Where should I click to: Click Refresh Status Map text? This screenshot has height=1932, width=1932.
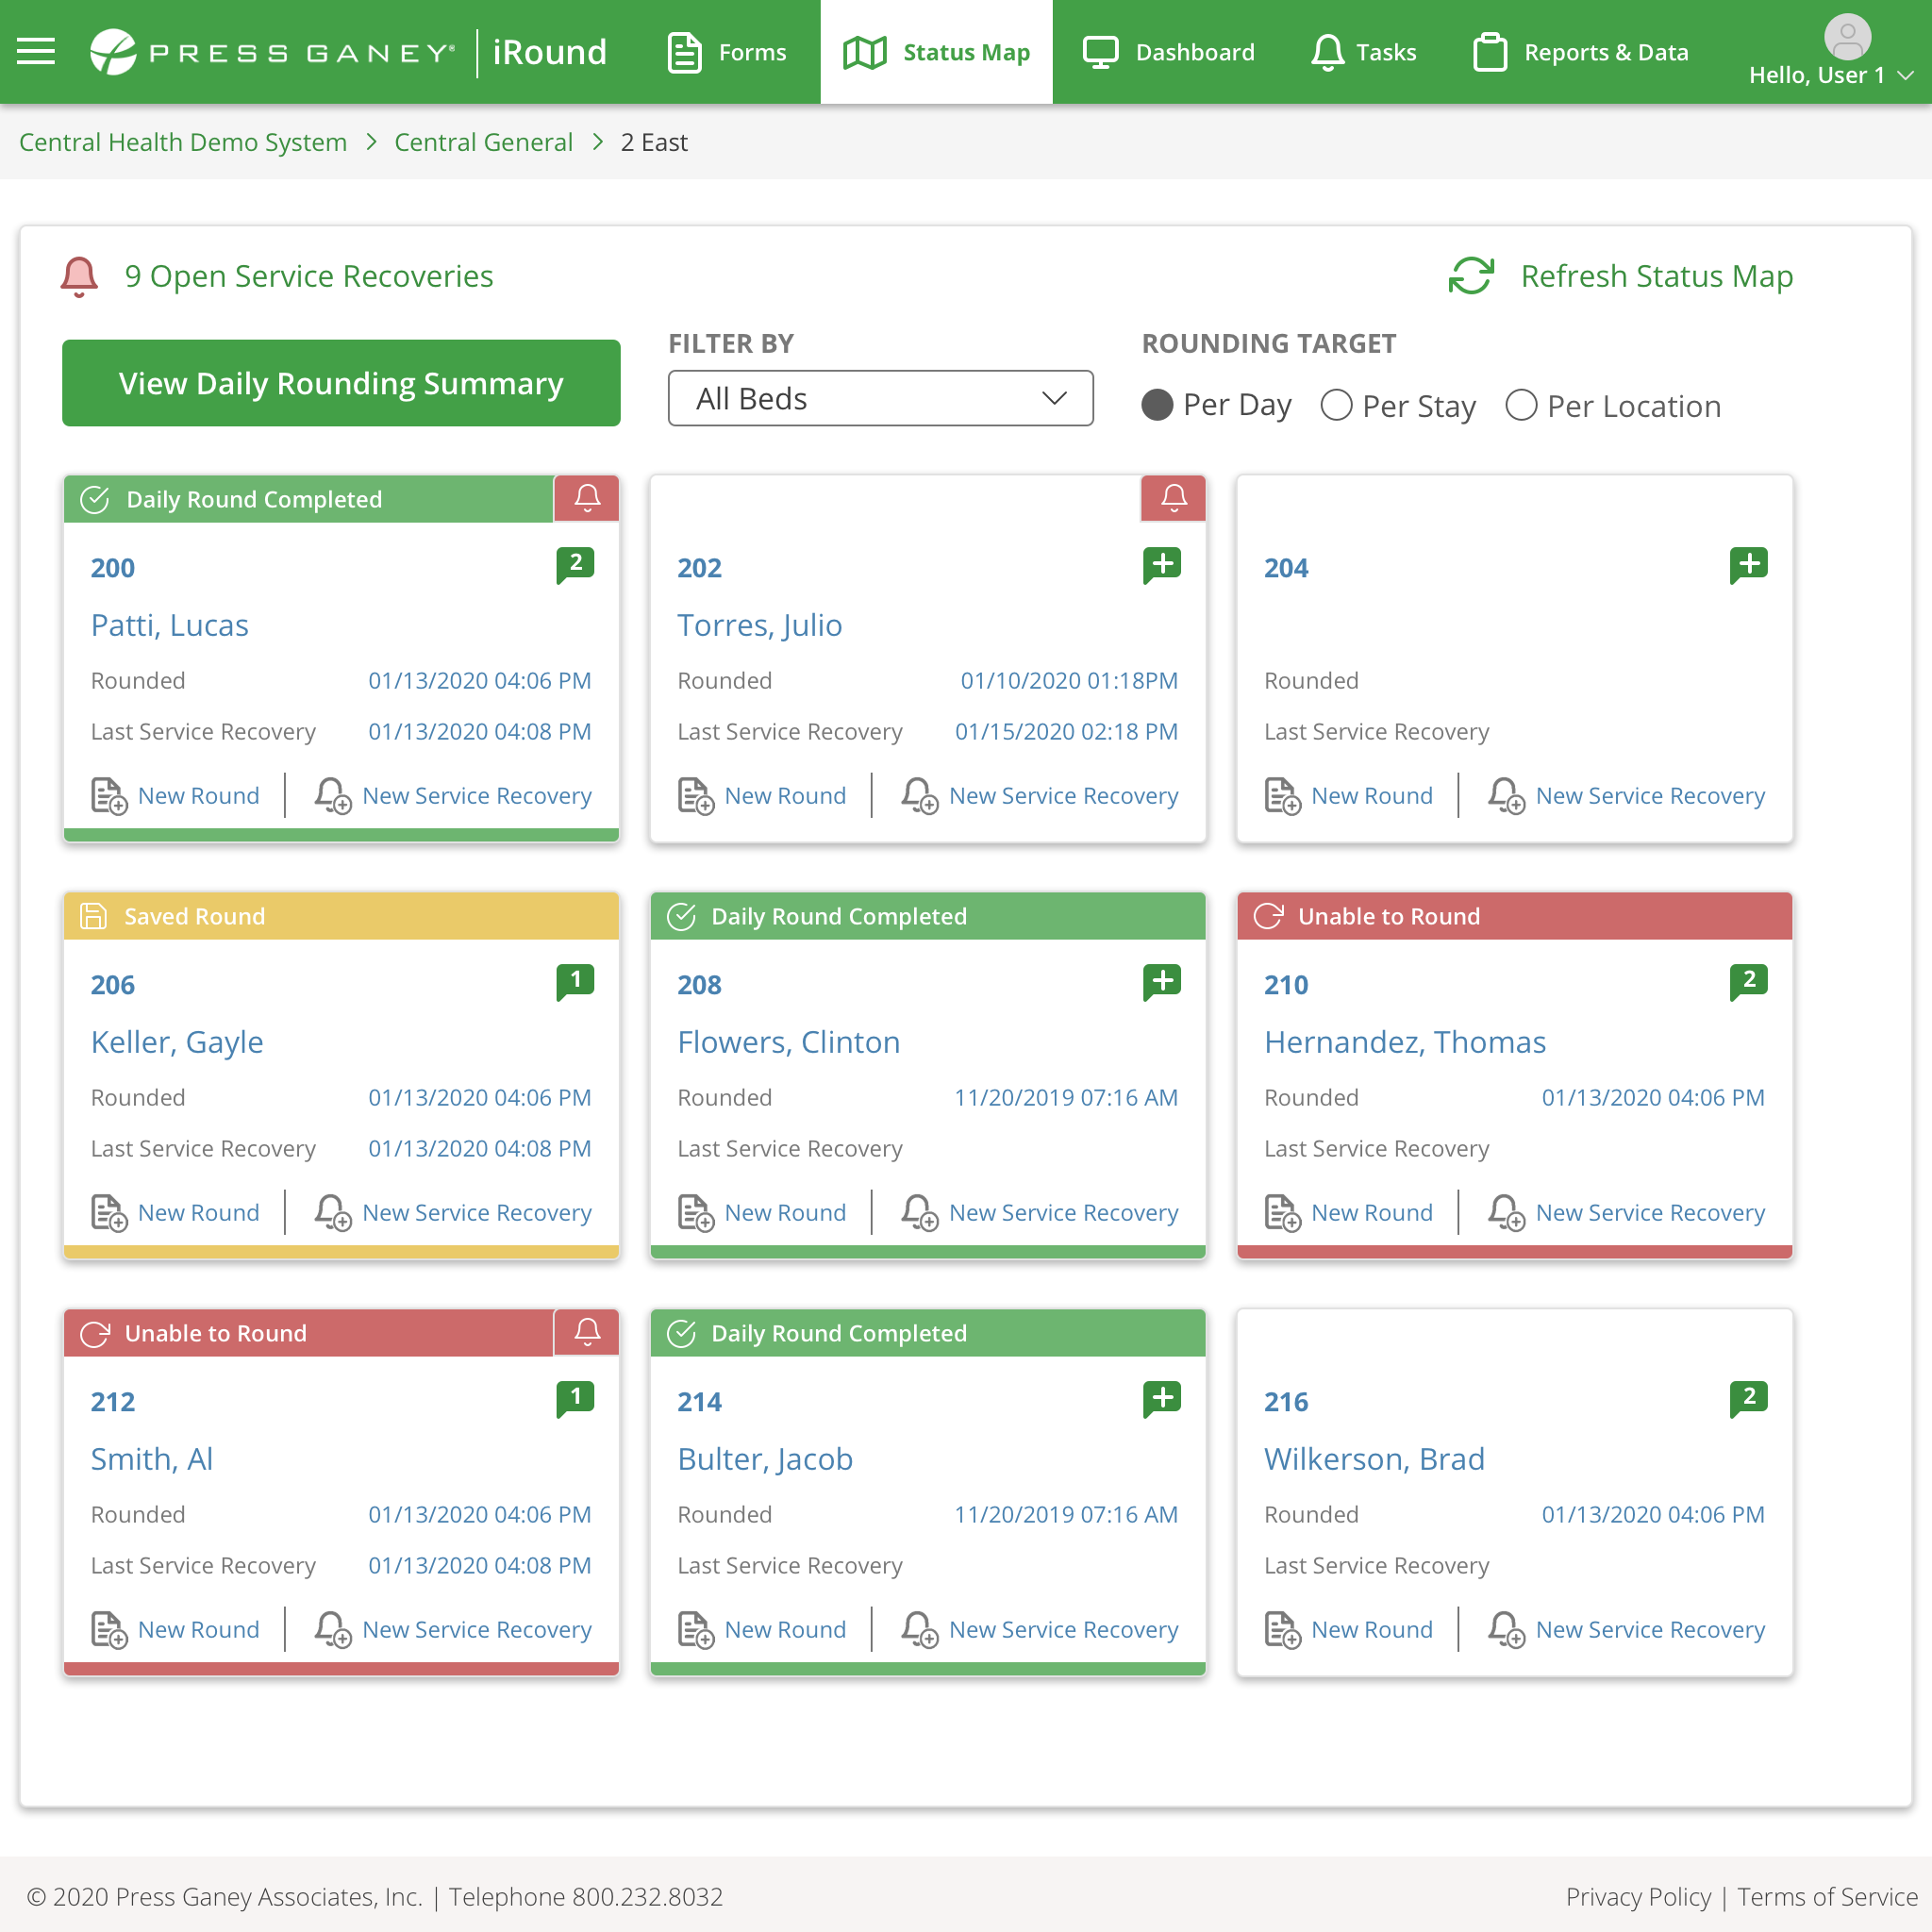(1656, 276)
